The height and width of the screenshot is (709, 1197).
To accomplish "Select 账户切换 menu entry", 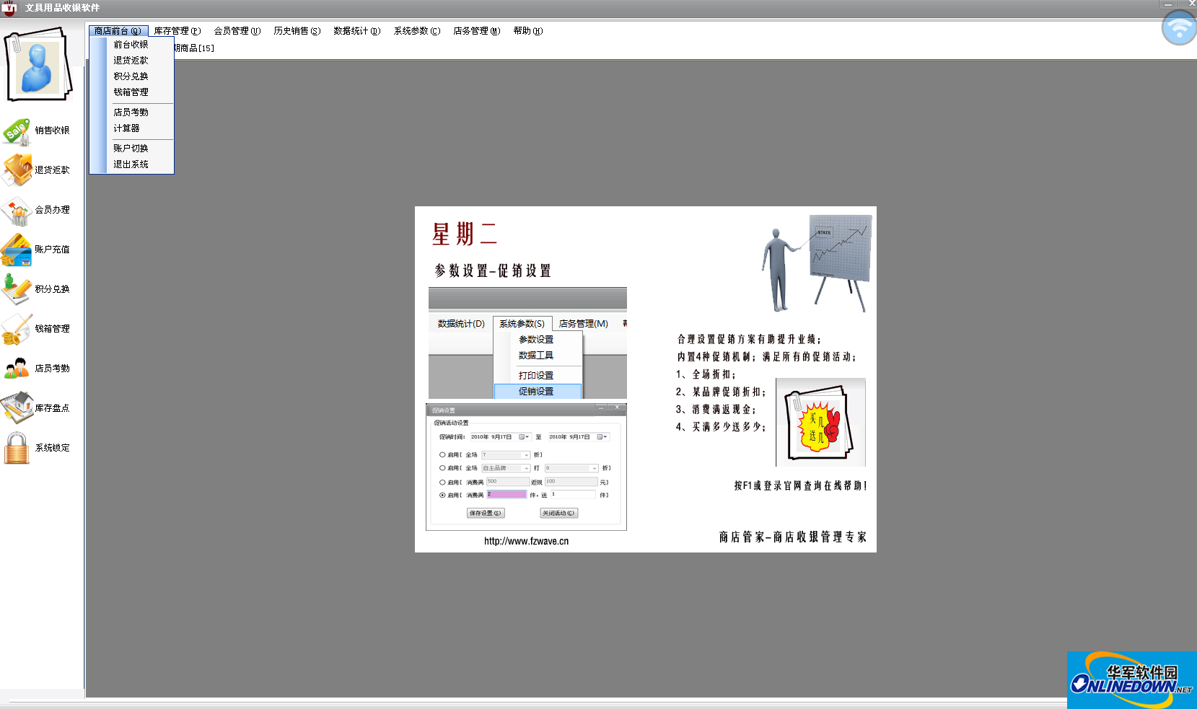I will (x=131, y=149).
